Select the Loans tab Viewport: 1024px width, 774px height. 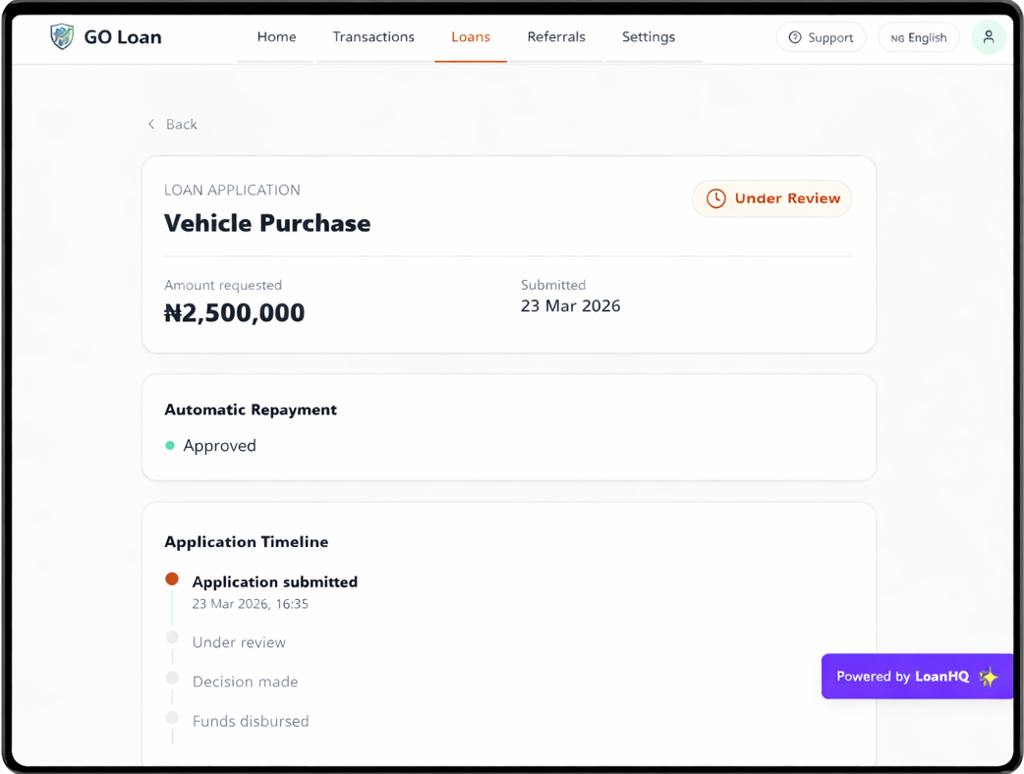(471, 37)
